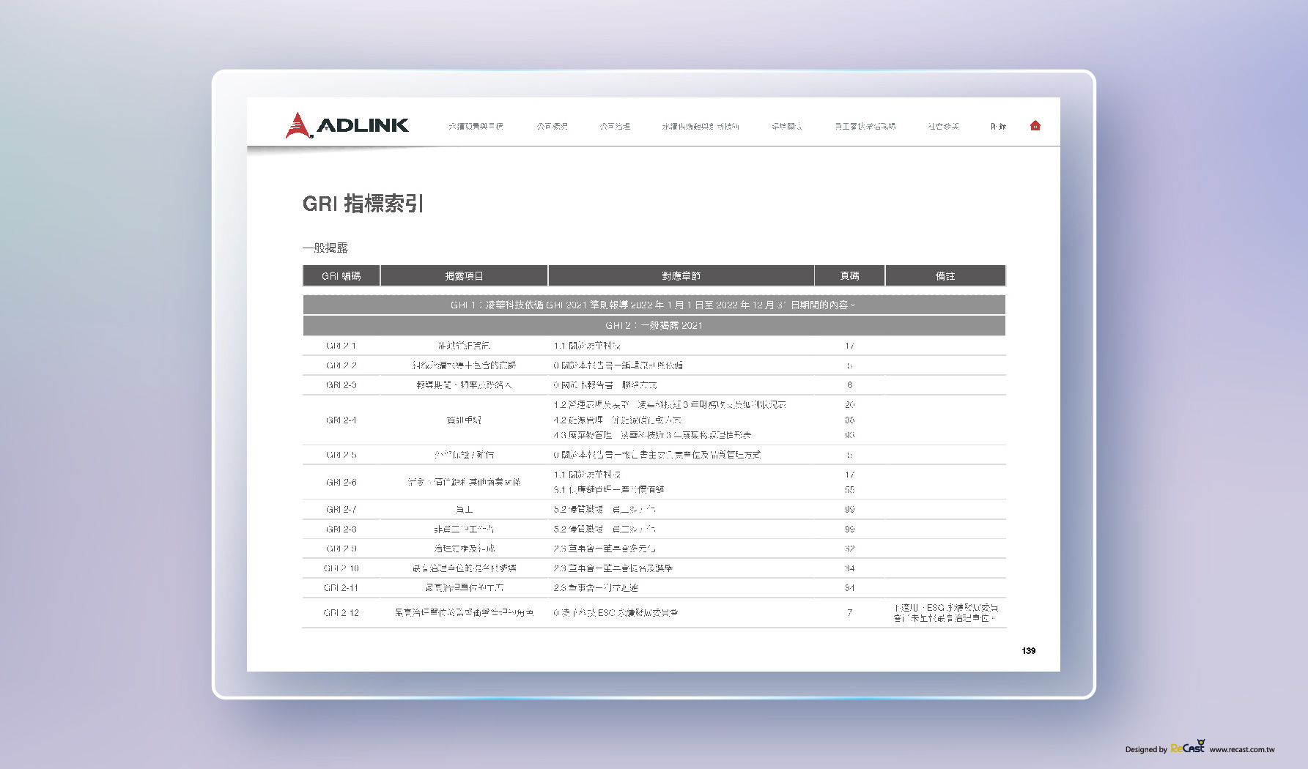Click the page number 139
Viewport: 1308px width, 769px height.
[x=1029, y=651]
